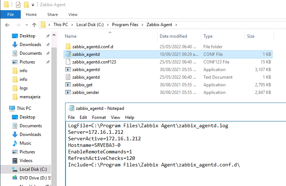Select the zabbix_agentd.conf123 file icon

pos(68,62)
